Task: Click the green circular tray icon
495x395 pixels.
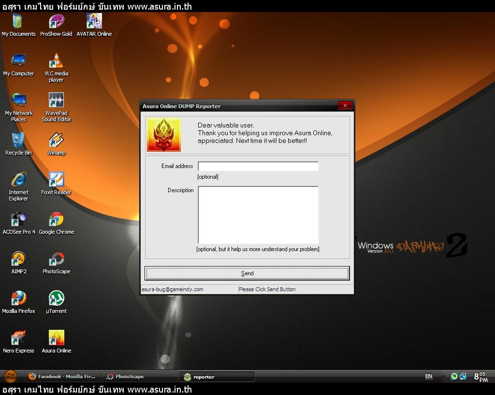Action: 454,376
